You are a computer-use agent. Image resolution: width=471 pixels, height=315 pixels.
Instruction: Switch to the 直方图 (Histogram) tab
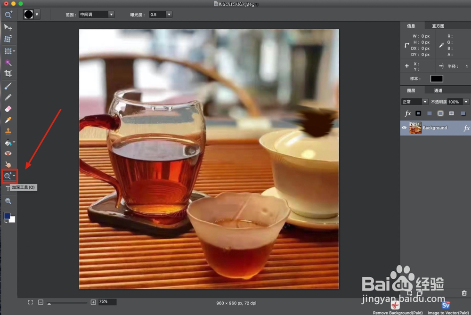[x=438, y=26]
